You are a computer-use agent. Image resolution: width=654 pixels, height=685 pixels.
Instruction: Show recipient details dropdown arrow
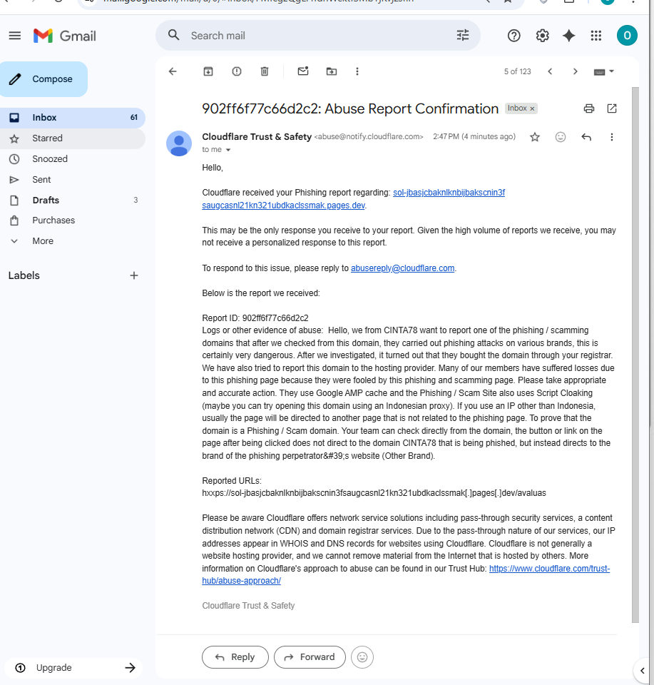tap(228, 150)
